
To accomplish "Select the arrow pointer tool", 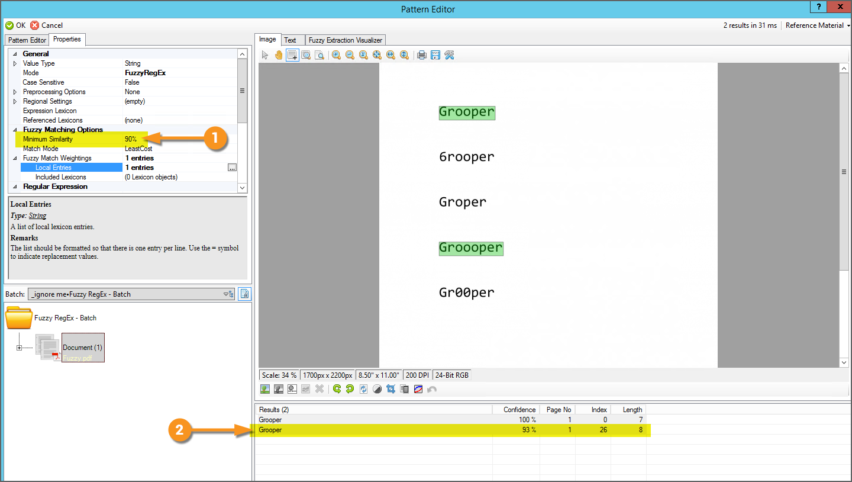I will (x=265, y=55).
